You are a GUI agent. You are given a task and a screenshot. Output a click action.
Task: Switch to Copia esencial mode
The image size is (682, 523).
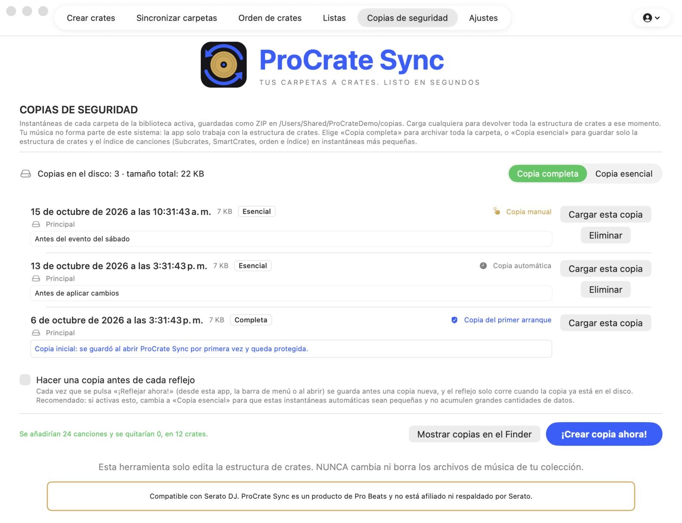pyautogui.click(x=624, y=174)
